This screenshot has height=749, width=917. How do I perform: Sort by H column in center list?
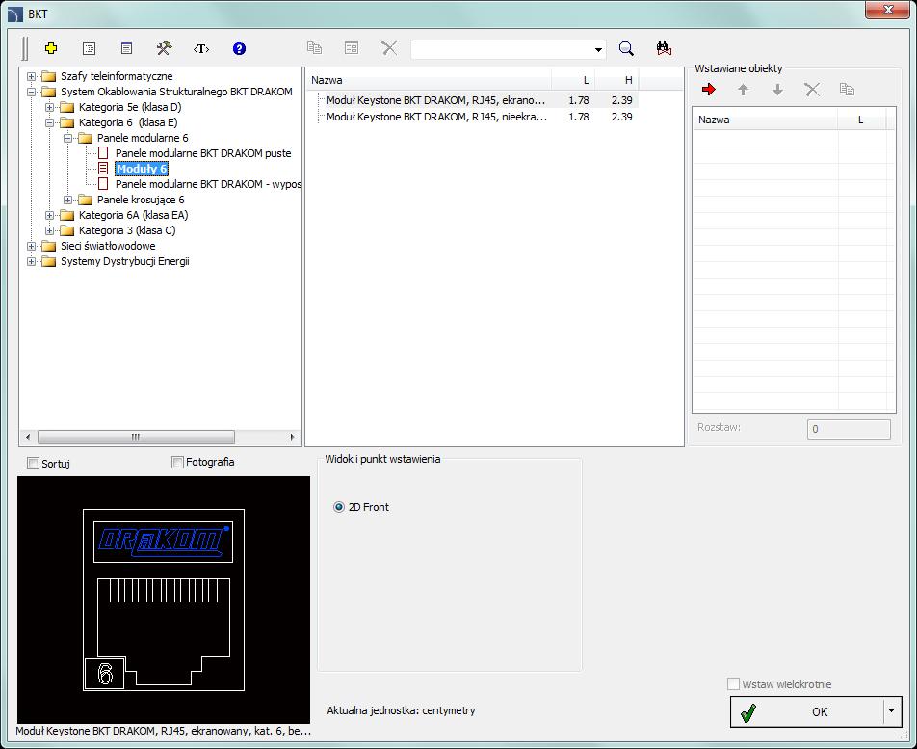pyautogui.click(x=616, y=80)
